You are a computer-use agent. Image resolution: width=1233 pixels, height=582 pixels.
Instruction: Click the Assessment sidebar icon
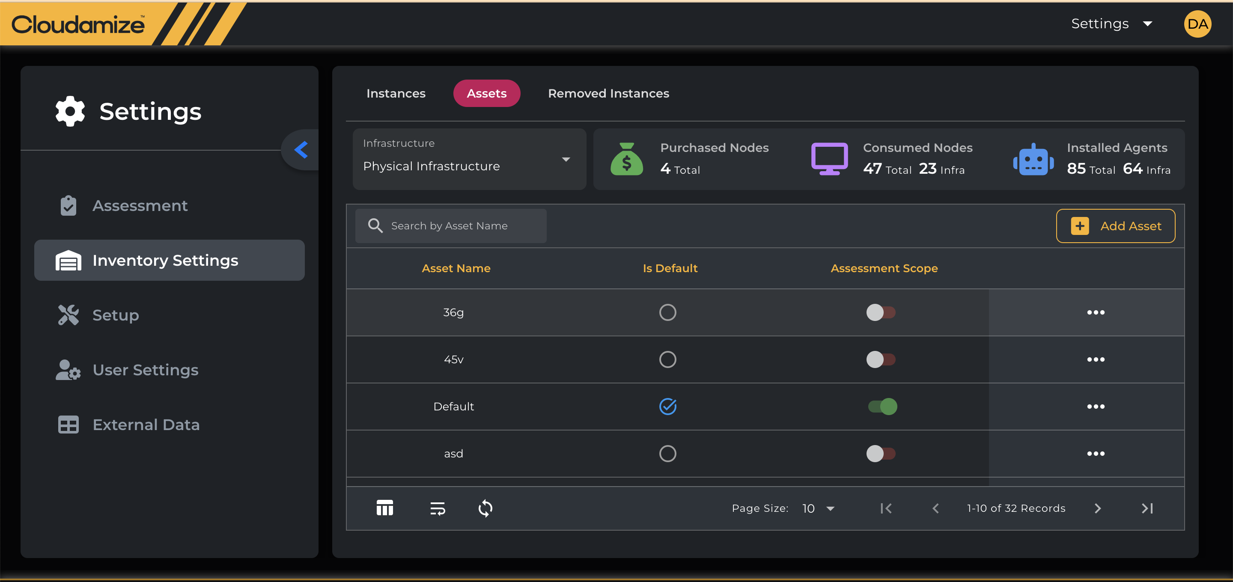pos(68,205)
